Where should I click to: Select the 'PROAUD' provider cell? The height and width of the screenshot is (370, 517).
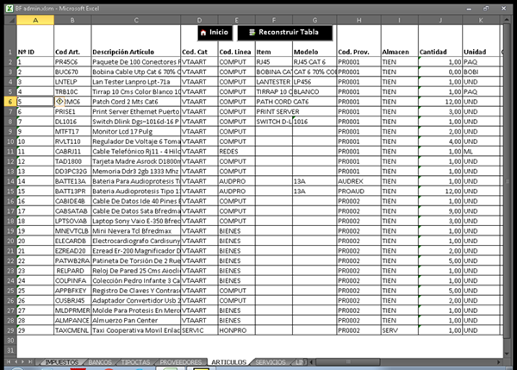coord(358,191)
